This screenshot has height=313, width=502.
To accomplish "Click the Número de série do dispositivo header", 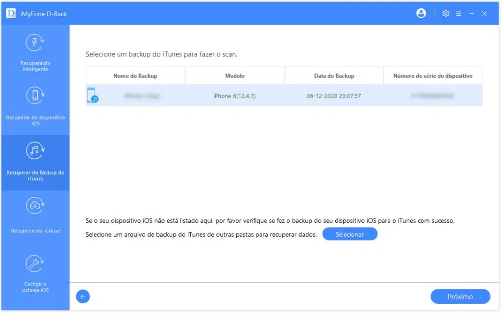I will pyautogui.click(x=433, y=75).
